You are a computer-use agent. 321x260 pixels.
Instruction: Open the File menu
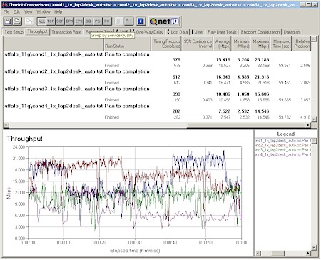6,11
